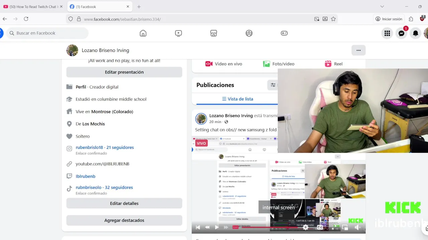Open the Publicaciones filters button
The image size is (428, 240).
pos(273,85)
